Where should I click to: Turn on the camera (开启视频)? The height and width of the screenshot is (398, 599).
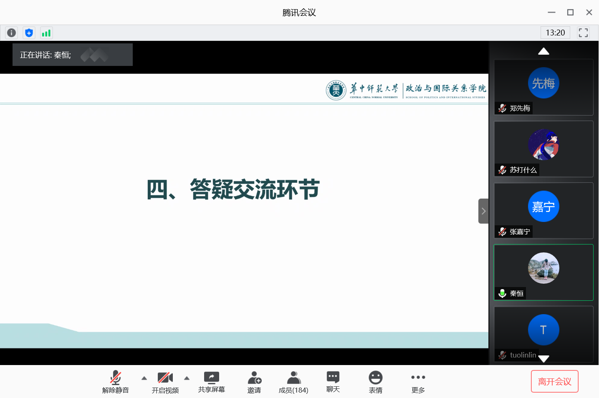pyautogui.click(x=165, y=382)
